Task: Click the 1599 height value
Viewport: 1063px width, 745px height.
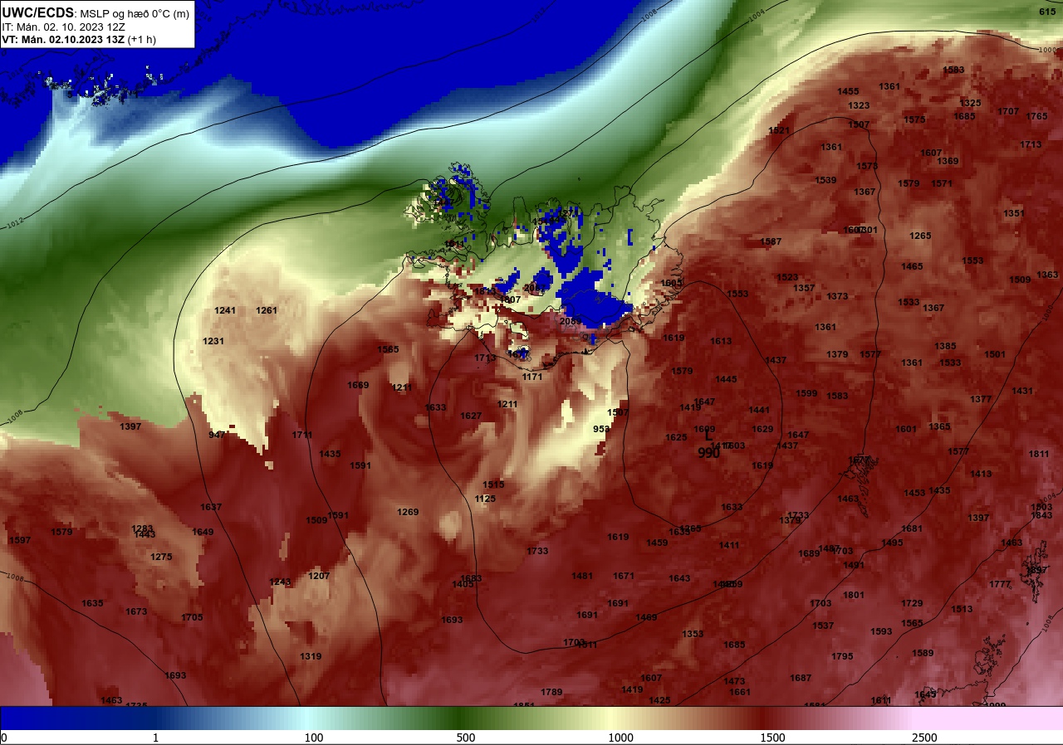Action: click(x=806, y=393)
